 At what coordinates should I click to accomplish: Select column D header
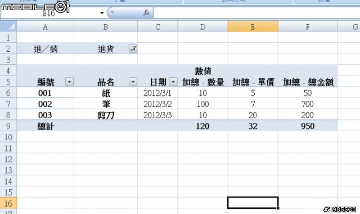coord(202,26)
